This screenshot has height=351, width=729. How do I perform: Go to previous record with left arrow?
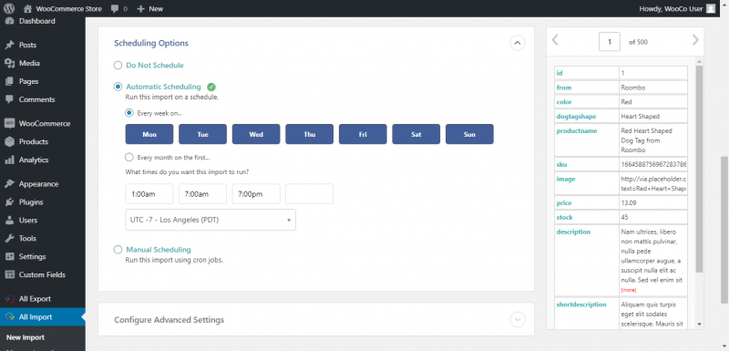pyautogui.click(x=555, y=40)
